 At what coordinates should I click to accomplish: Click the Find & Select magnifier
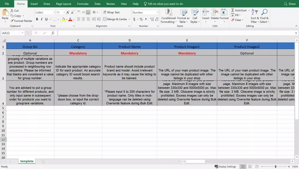pos(264,12)
